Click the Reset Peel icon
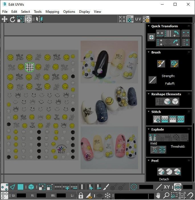195x200 pixels. [x=177, y=172]
